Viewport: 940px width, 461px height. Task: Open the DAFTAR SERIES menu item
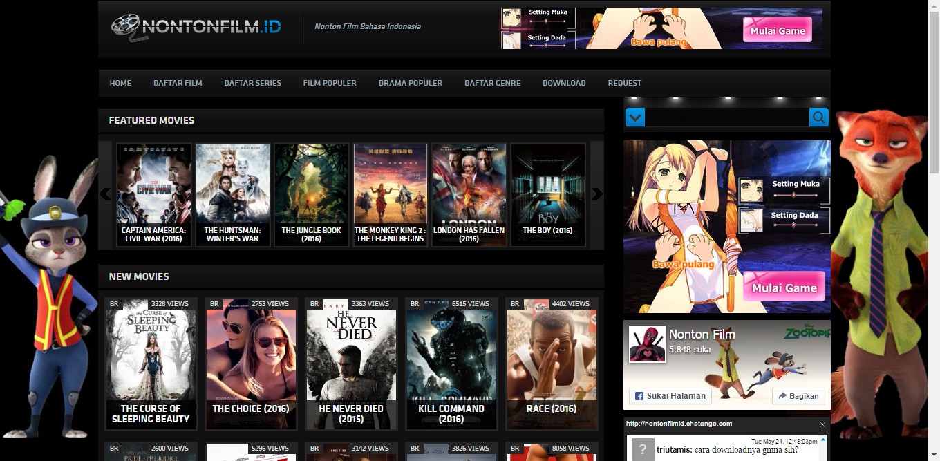point(252,83)
